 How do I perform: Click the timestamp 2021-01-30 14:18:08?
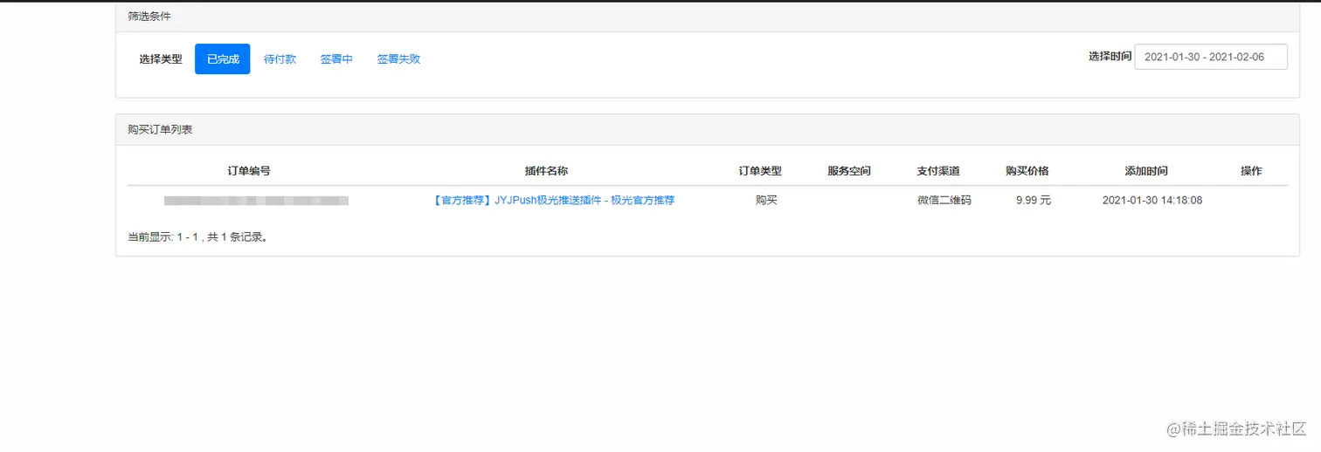tap(1152, 200)
